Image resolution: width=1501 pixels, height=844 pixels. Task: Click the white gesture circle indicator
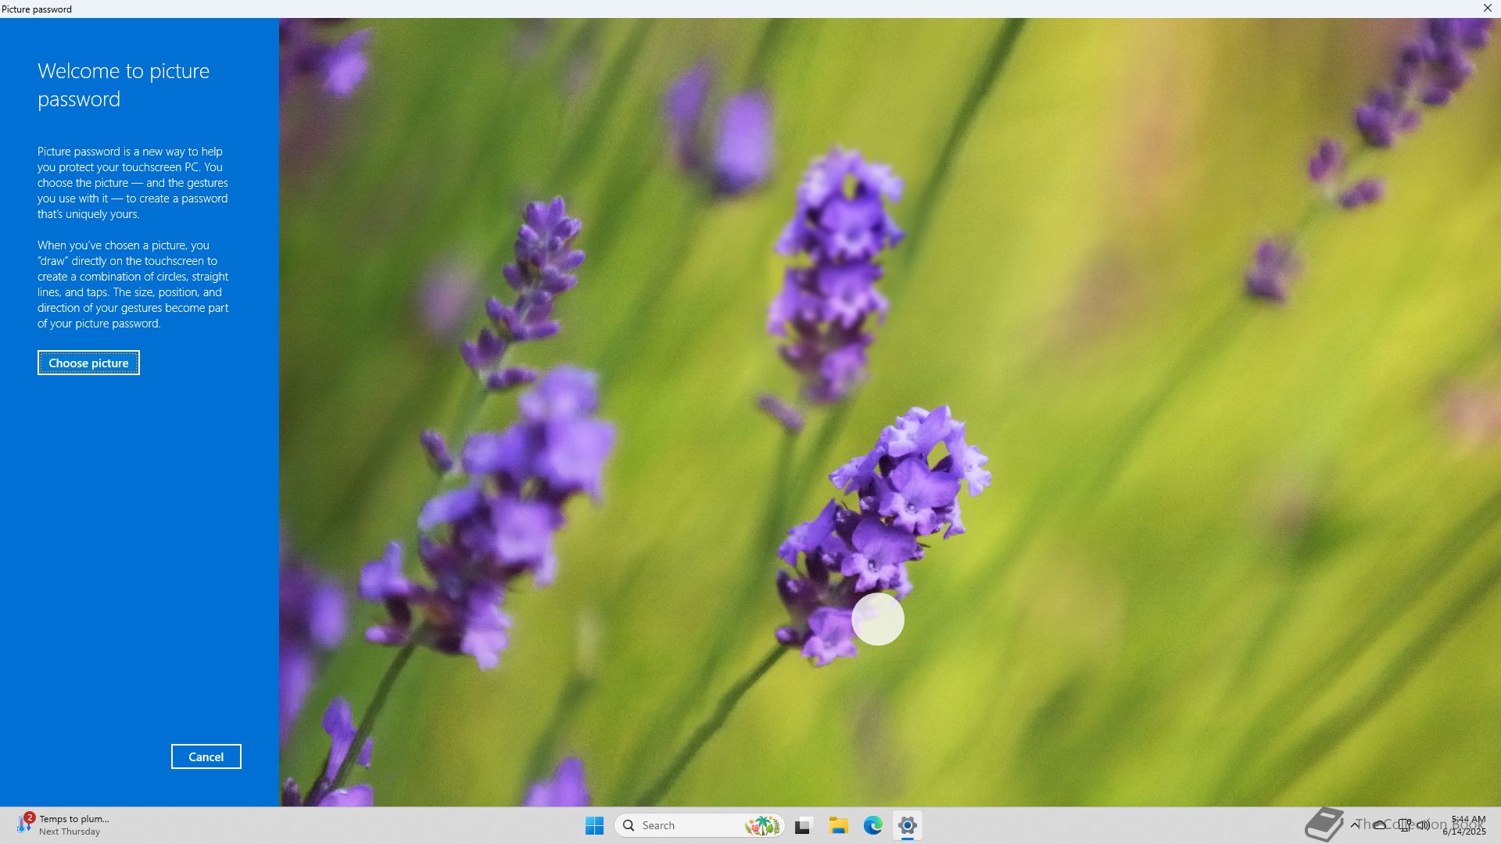tap(877, 619)
